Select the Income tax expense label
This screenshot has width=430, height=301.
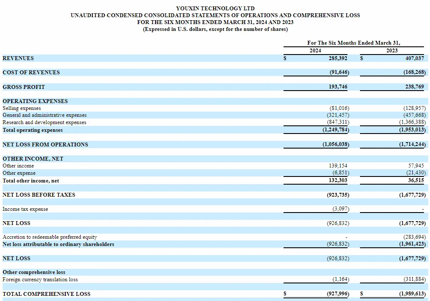tap(25, 209)
